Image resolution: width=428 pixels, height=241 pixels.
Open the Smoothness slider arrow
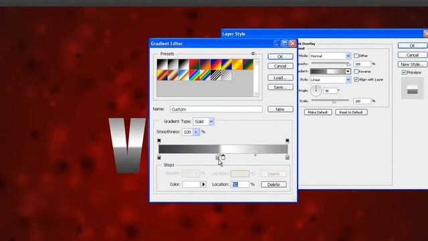coord(196,132)
